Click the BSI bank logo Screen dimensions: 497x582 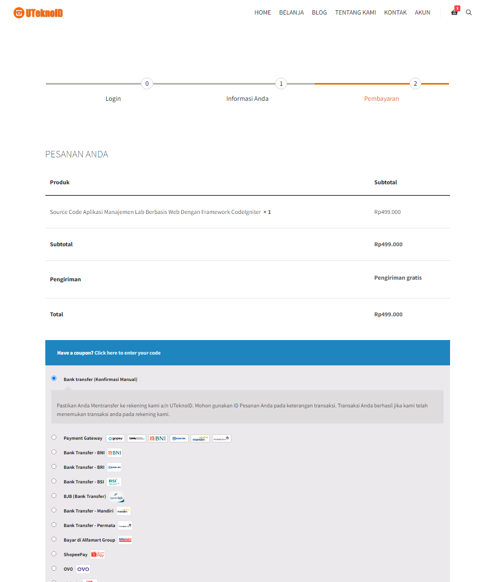(x=114, y=482)
